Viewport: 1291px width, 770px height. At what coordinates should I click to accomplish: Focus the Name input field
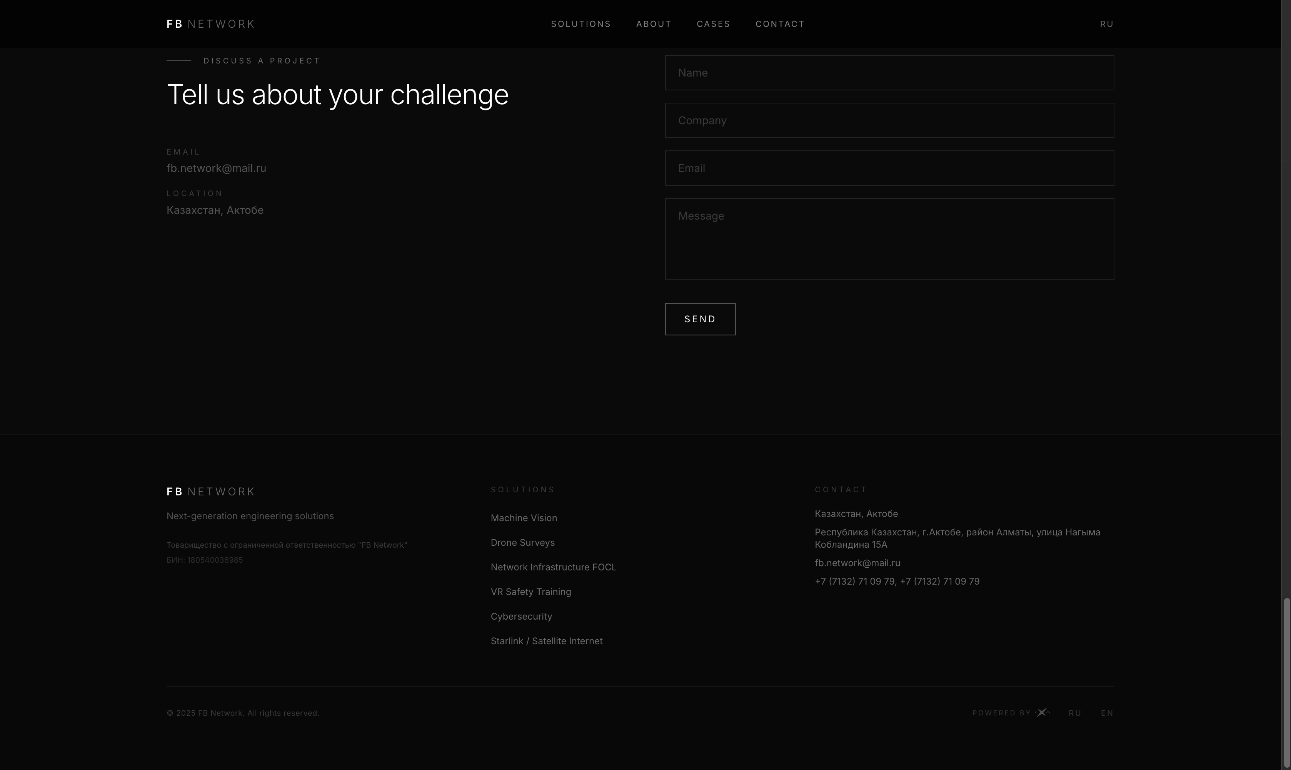pos(889,73)
